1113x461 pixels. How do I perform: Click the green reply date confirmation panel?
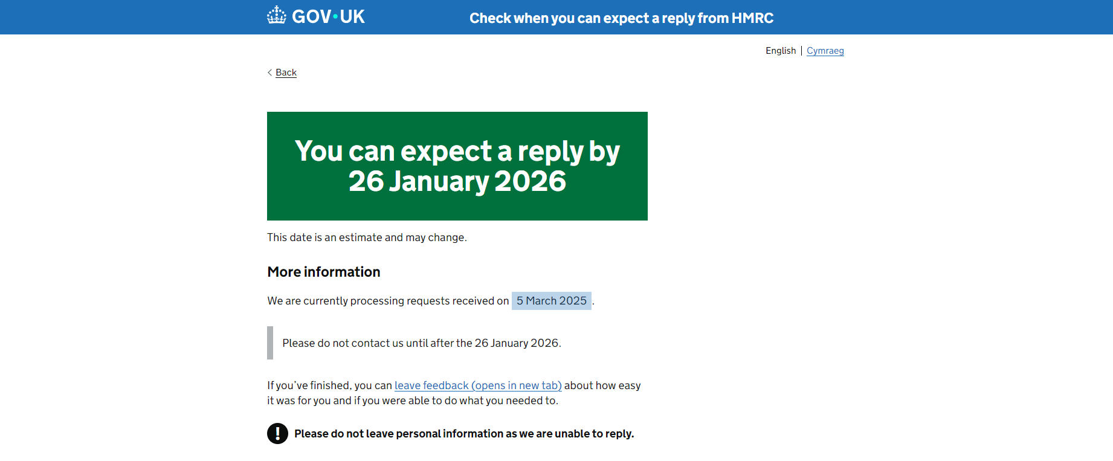tap(457, 166)
